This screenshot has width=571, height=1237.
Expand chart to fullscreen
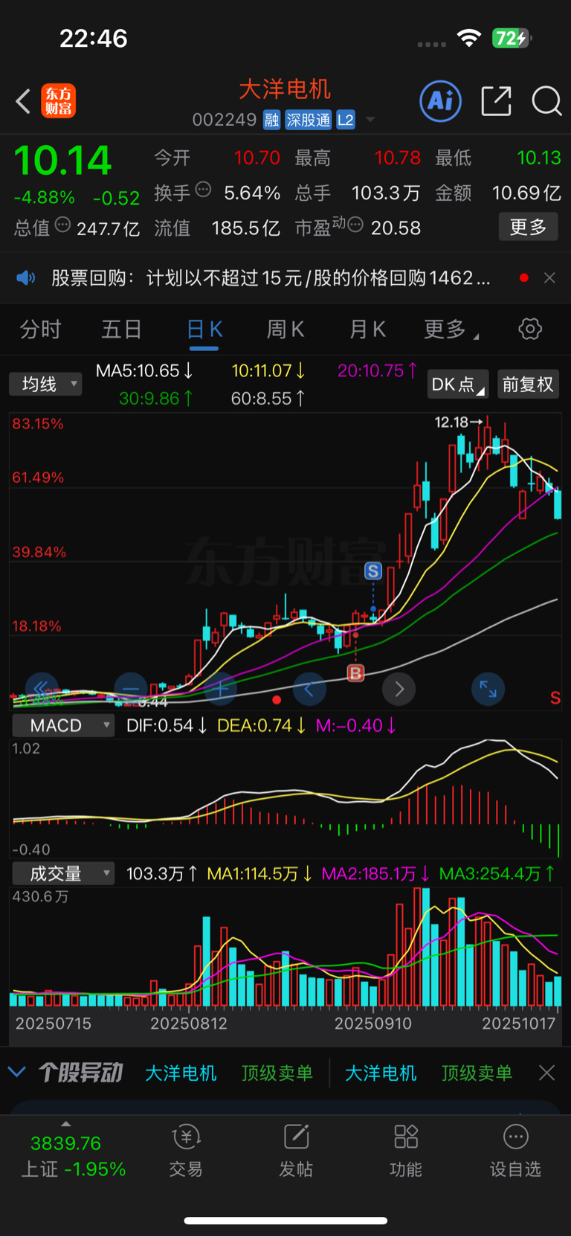coord(488,689)
